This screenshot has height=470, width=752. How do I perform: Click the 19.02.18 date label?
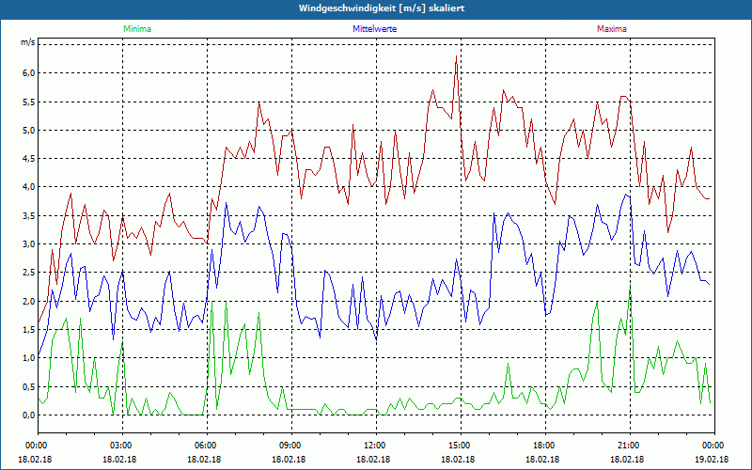coord(712,460)
